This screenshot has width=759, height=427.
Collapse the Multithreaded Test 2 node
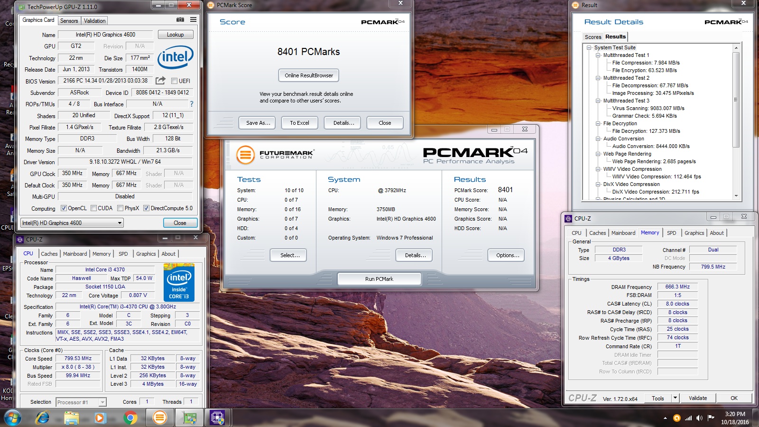coord(598,78)
